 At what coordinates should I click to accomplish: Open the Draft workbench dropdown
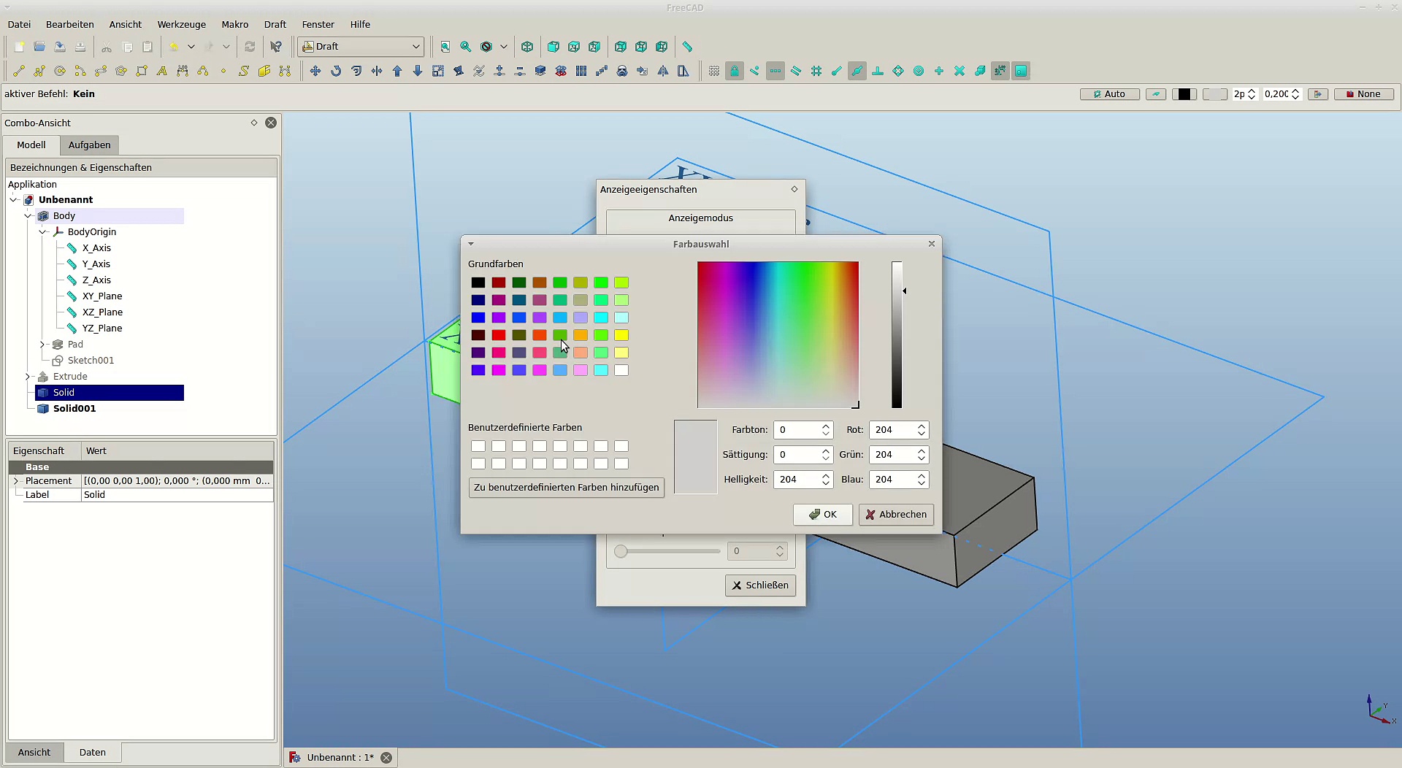[x=361, y=47]
